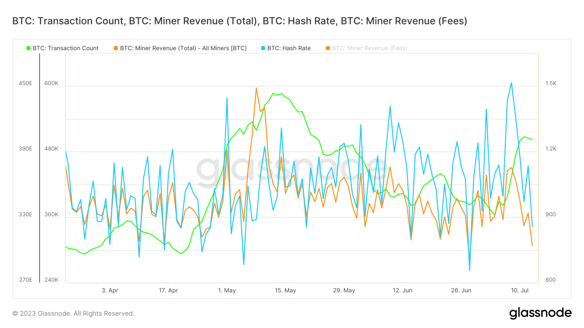This screenshot has width=584, height=328.
Task: Select the BTC: Hash Rate legend label text
Action: pyautogui.click(x=290, y=48)
